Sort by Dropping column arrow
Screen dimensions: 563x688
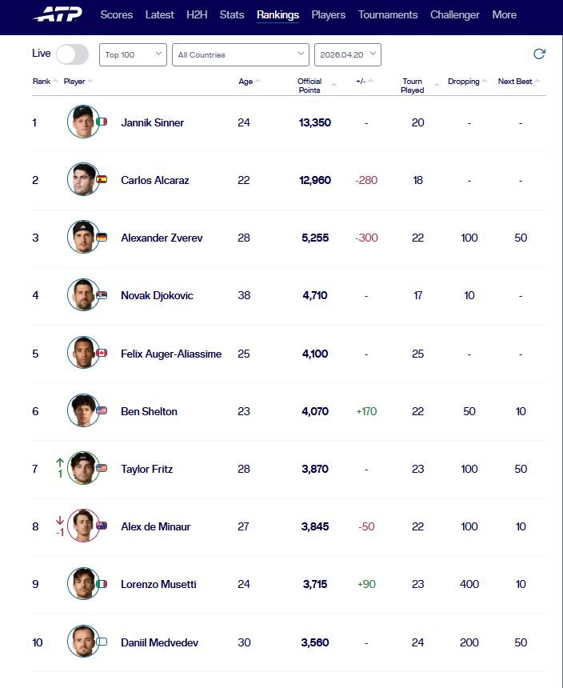tap(485, 82)
